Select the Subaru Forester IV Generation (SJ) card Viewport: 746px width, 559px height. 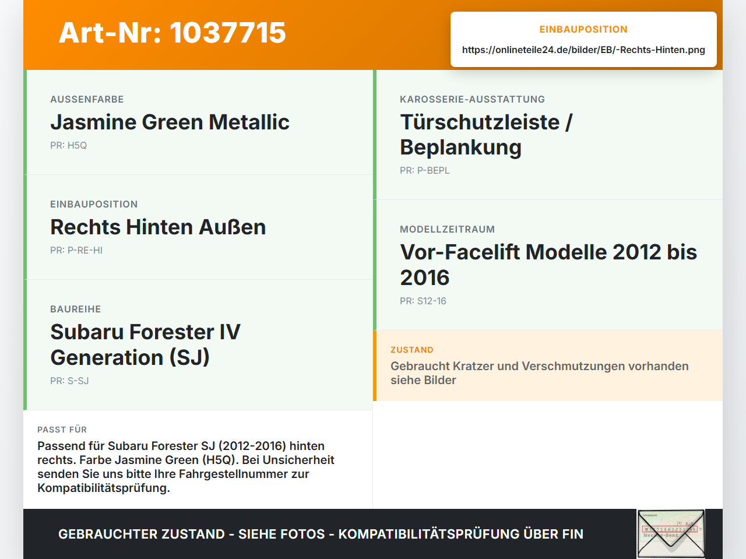[198, 345]
